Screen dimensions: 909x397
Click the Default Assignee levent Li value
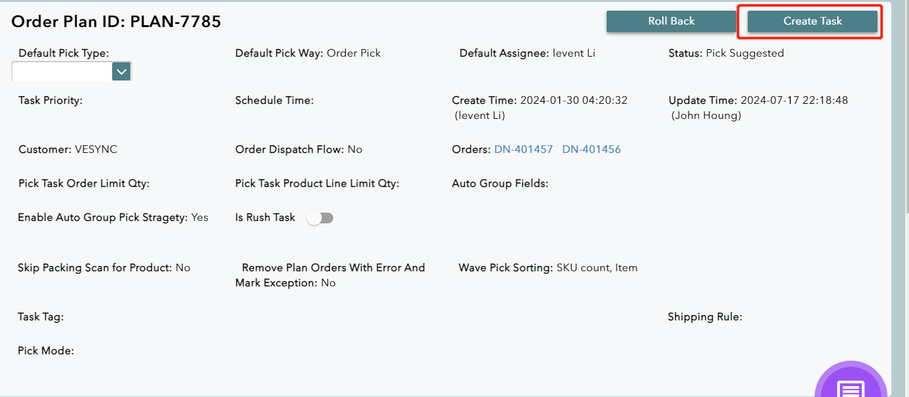pos(574,53)
